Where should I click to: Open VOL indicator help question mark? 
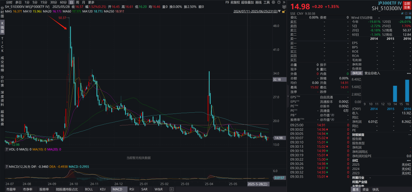(7, 149)
